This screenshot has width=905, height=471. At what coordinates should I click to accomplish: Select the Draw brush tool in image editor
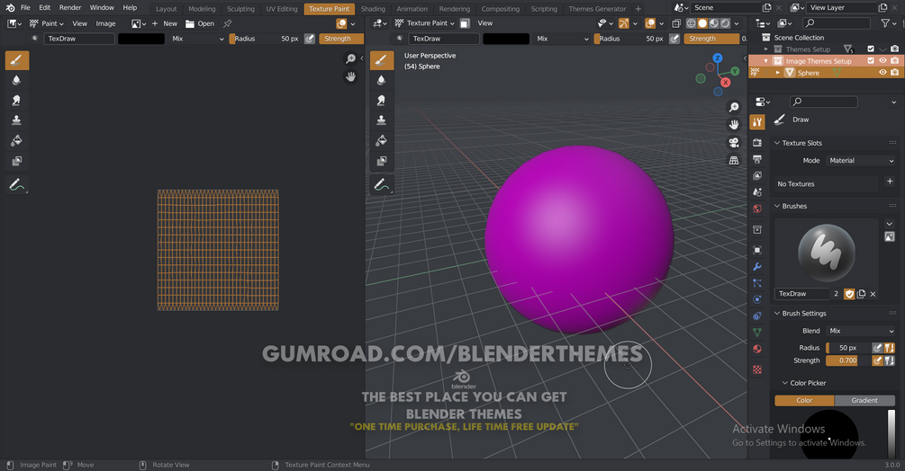17,60
